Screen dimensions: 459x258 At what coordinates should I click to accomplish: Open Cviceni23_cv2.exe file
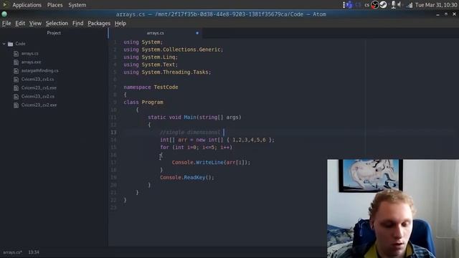point(39,105)
